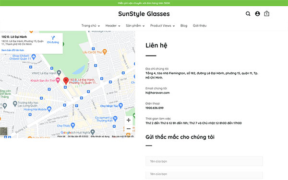Open the search icon in header
This screenshot has height=180, width=288.
point(248,14)
